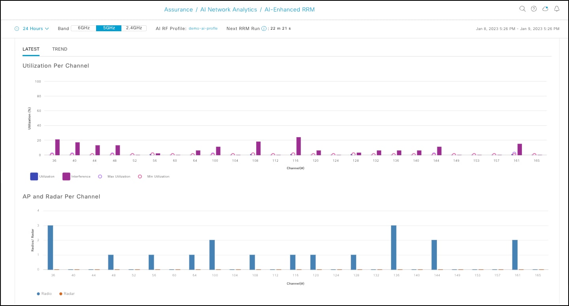The height and width of the screenshot is (306, 569).
Task: Click the interference bar for channel 36
Action: [x=57, y=147]
